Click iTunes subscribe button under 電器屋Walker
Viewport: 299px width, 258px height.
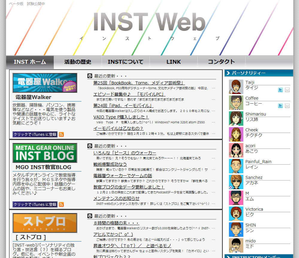pyautogui.click(x=35, y=134)
